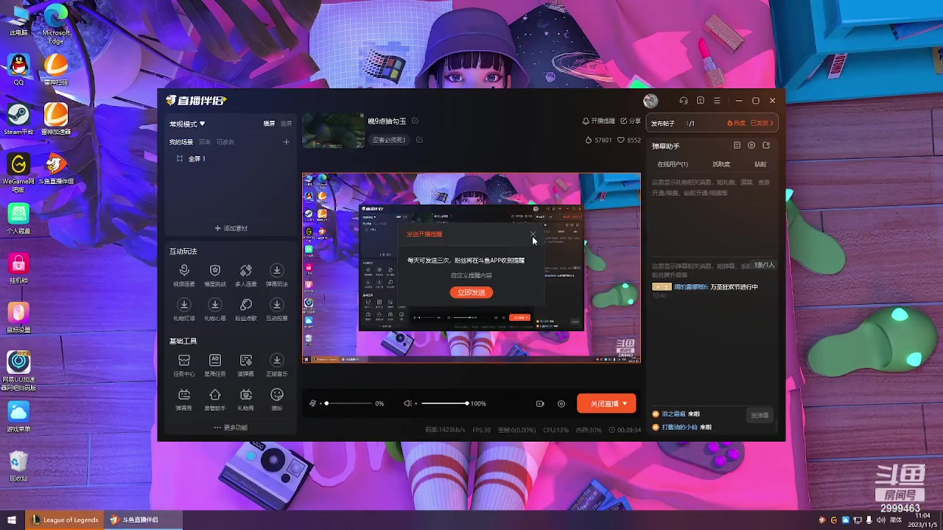Click the game cover thumbnail near the title
The height and width of the screenshot is (530, 943).
click(x=334, y=130)
